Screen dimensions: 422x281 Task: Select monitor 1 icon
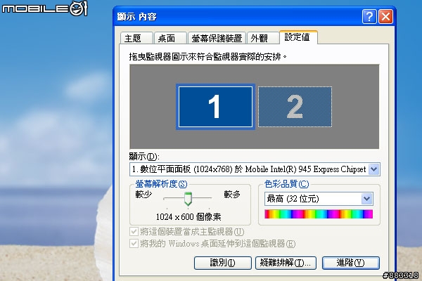[215, 107]
